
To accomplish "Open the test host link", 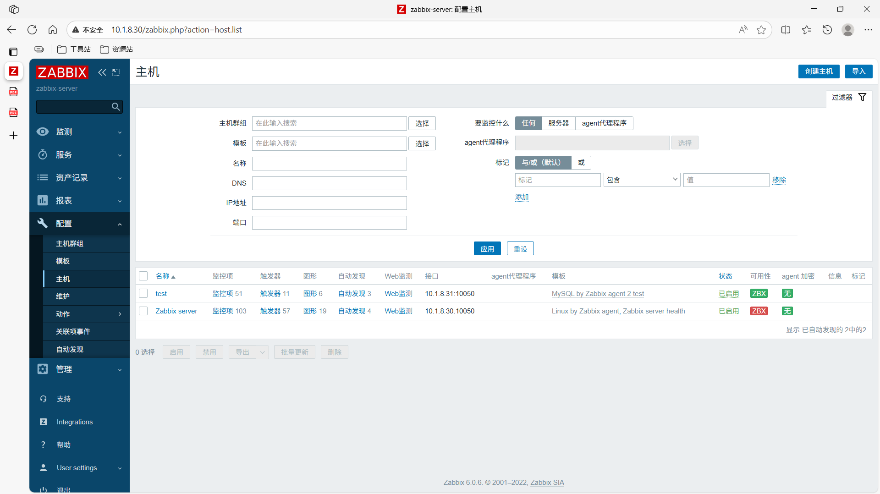I will point(161,294).
